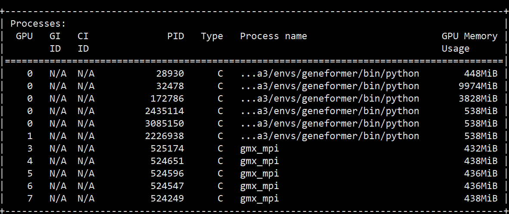Click the 432MiB memory value on GPU 3
The image size is (509, 214).
(x=481, y=149)
